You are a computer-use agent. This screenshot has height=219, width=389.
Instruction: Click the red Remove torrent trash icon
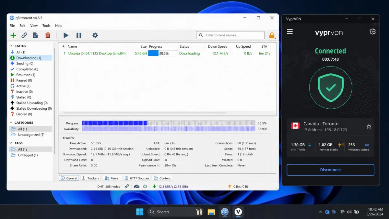click(x=48, y=35)
